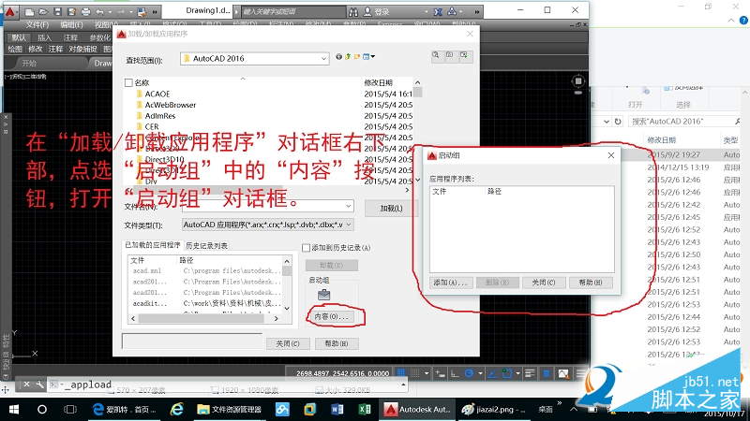
Task: Click the Open file icon in quick access
Action: coord(43,11)
